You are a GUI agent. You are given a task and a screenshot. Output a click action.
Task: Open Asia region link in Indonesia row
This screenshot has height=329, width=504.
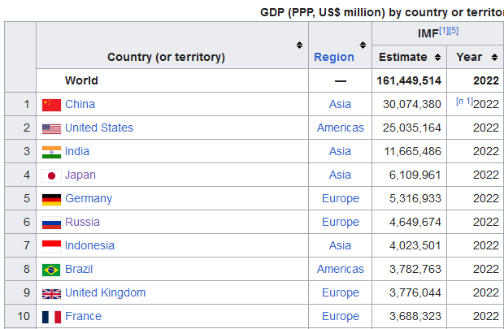coord(340,245)
